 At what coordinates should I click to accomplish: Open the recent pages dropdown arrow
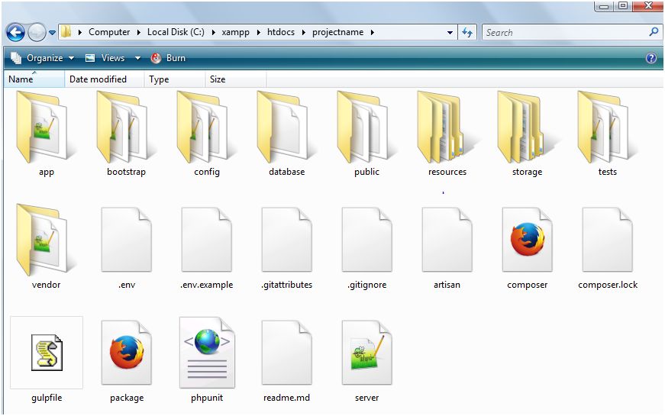tap(52, 33)
